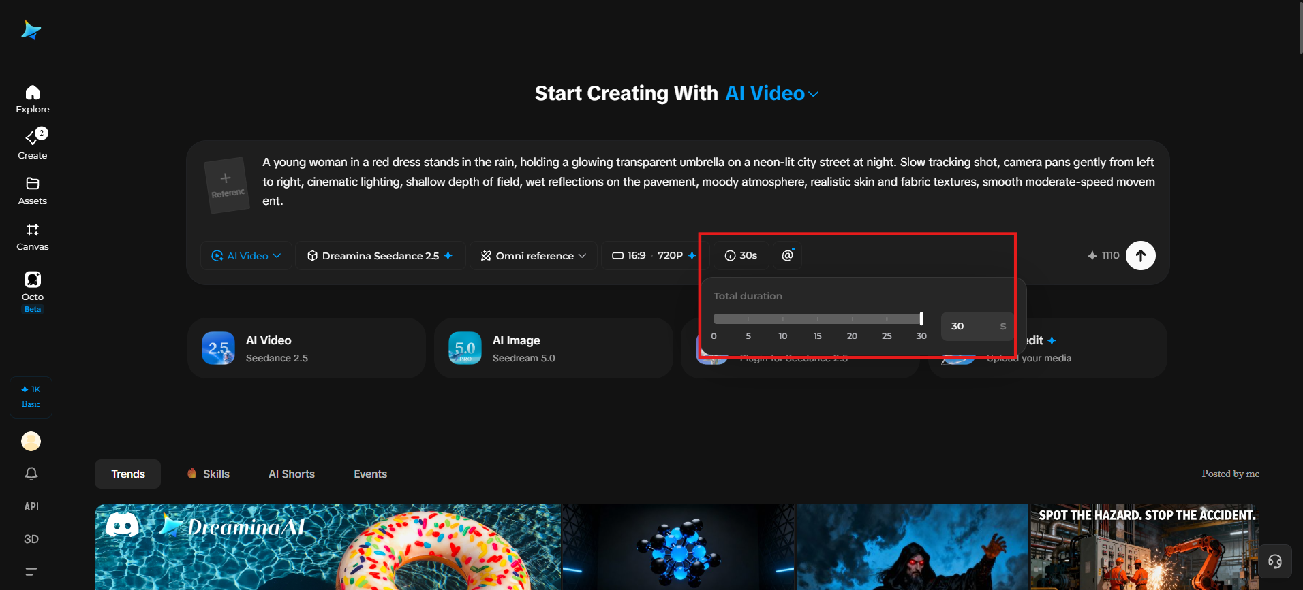Launch Octo Beta from the sidebar

click(x=33, y=291)
